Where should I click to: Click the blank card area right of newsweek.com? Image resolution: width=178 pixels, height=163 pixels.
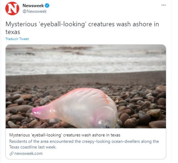(x=104, y=154)
